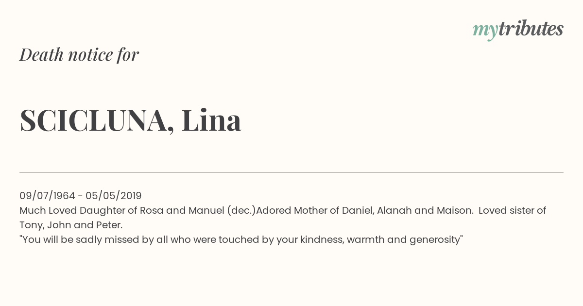Image resolution: width=583 pixels, height=306 pixels.
Task: Select the "Death notice for" heading
Action: [79, 55]
